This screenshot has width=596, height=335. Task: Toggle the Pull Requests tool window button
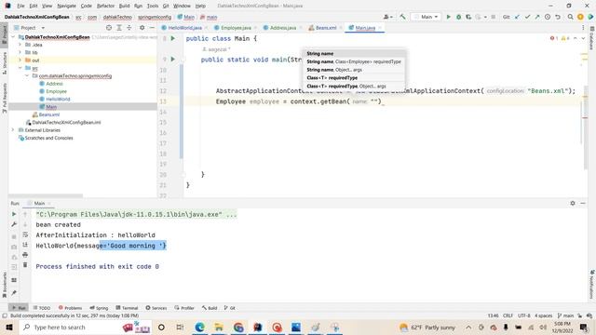pyautogui.click(x=4, y=99)
